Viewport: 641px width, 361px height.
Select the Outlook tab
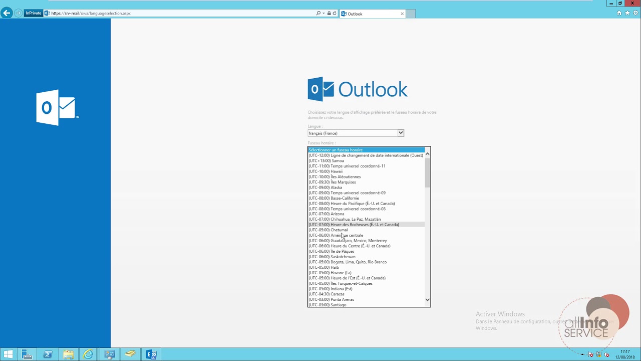(372, 14)
